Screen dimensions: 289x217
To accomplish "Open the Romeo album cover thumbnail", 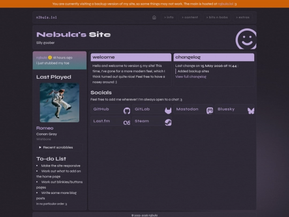I will [59, 102].
